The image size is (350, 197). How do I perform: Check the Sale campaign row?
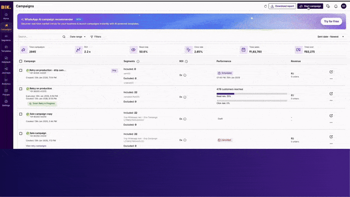[21, 134]
